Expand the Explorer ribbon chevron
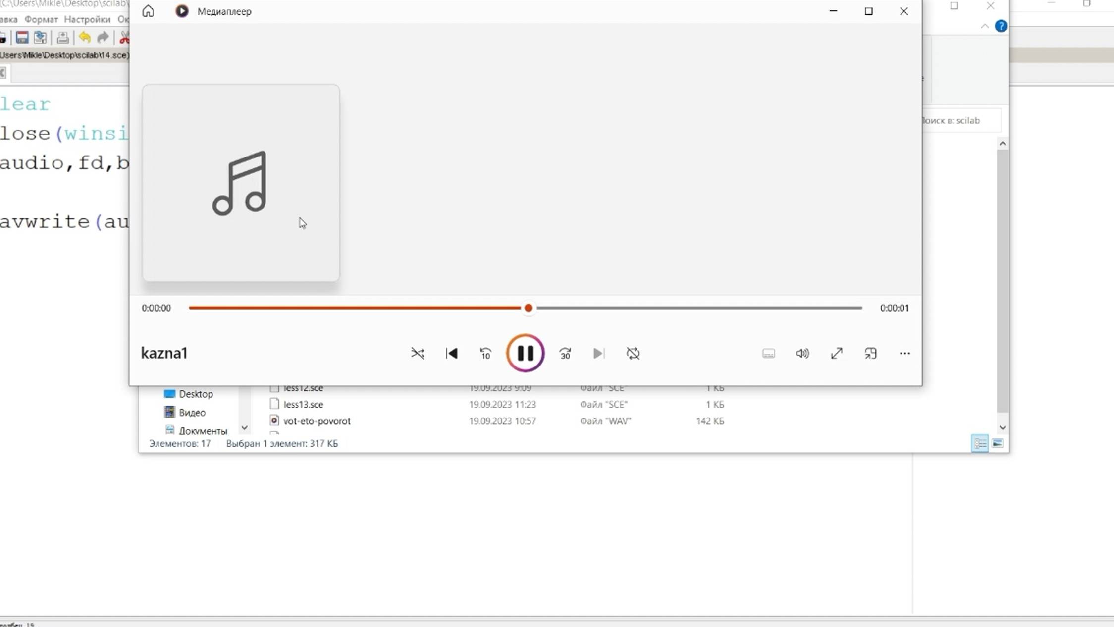1114x627 pixels. click(985, 26)
